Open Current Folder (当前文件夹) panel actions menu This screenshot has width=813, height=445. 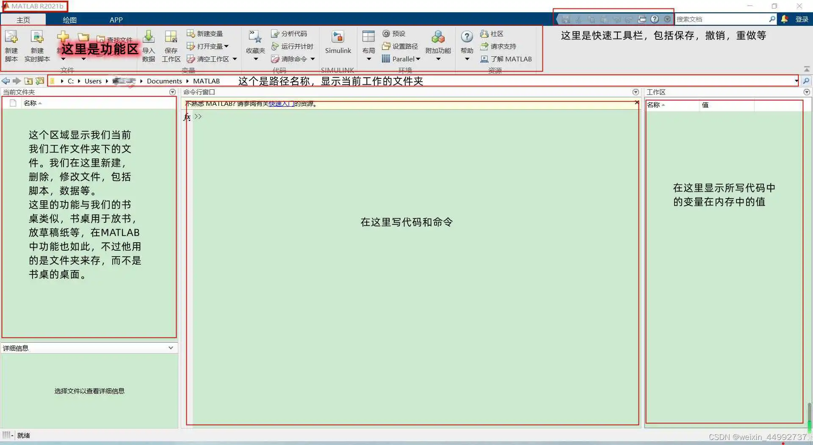tap(172, 92)
